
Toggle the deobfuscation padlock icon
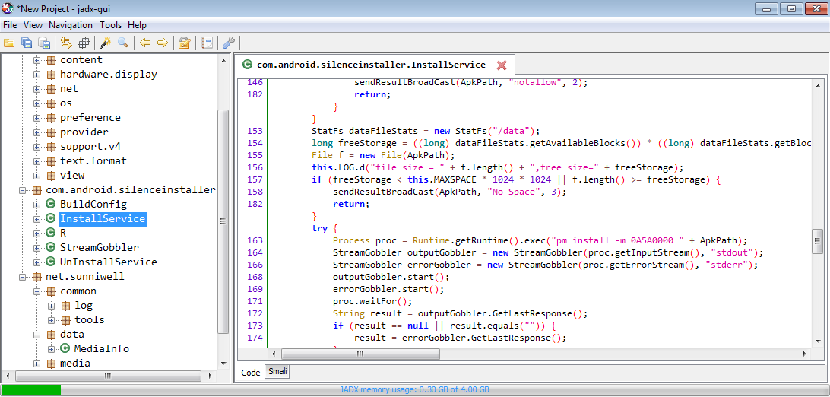tap(184, 43)
